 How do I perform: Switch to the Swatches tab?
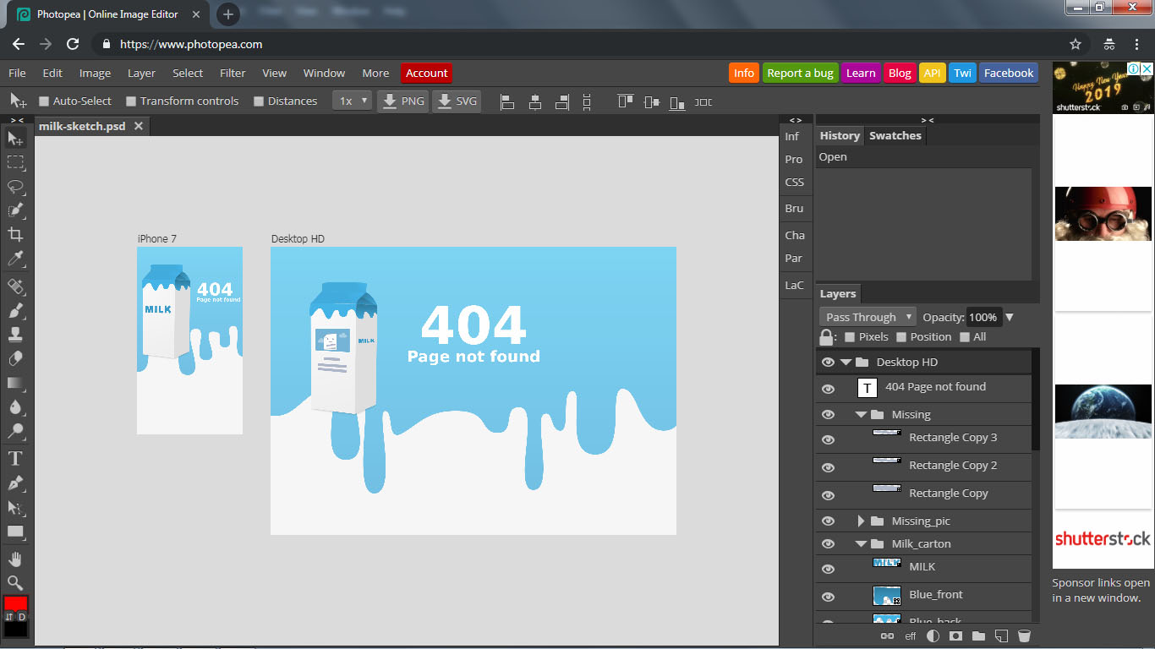[895, 135]
